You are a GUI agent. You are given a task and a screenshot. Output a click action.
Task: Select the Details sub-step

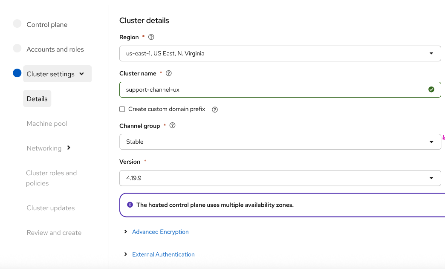tap(37, 99)
